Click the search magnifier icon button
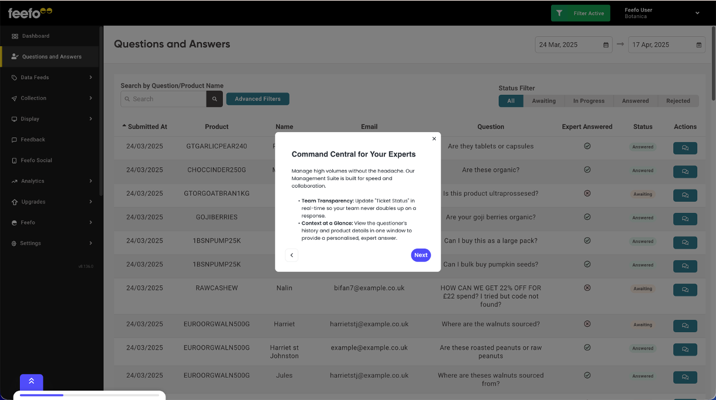The height and width of the screenshot is (400, 716). [x=214, y=99]
